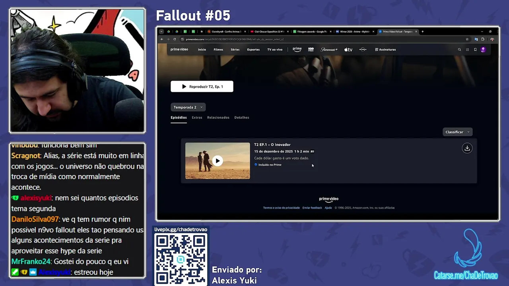
Task: Close the Winter 2026 Anime tab
Action: (373, 31)
